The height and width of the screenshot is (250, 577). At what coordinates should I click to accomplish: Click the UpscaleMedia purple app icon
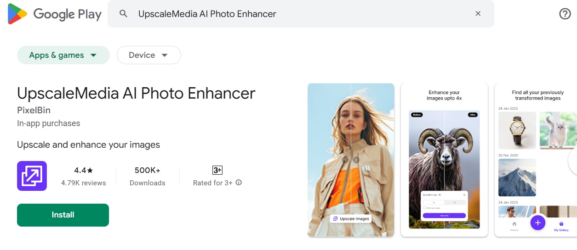tap(32, 176)
